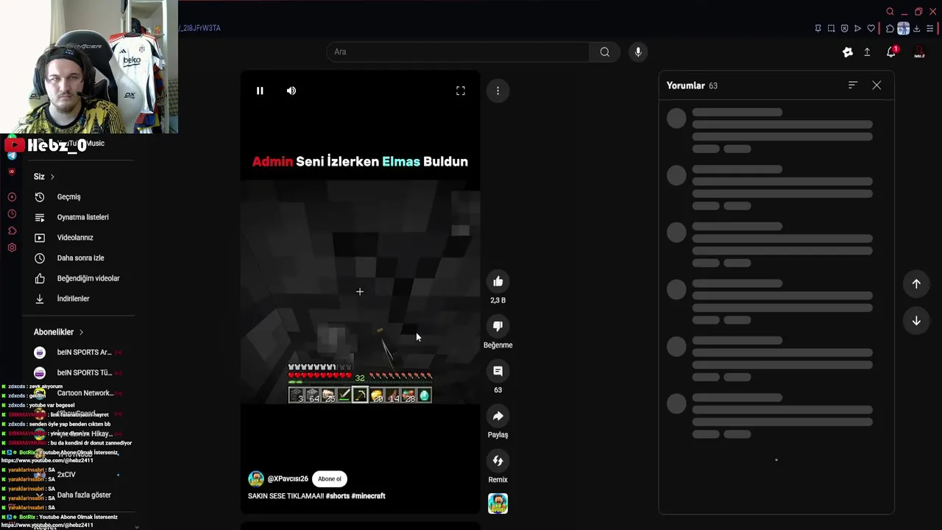Image resolution: width=942 pixels, height=530 pixels.
Task: Open the #shorts hashtag link
Action: [x=338, y=496]
